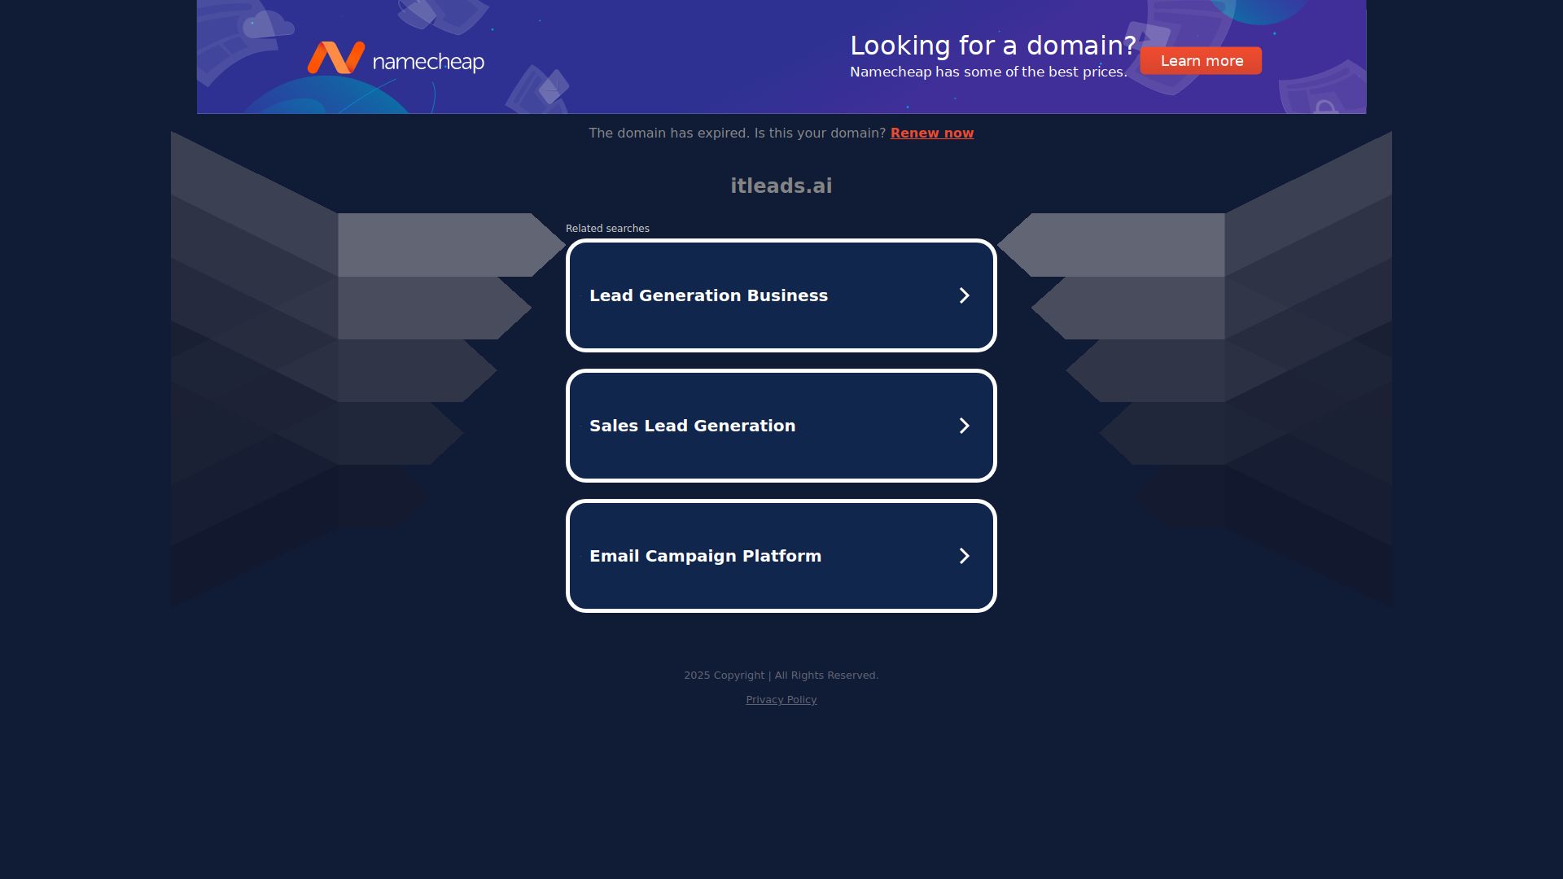Click the 'best prices' banner subtitle
The image size is (1563, 879).
pos(987,72)
